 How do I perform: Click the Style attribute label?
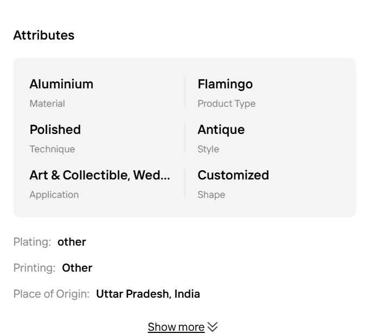click(x=208, y=149)
